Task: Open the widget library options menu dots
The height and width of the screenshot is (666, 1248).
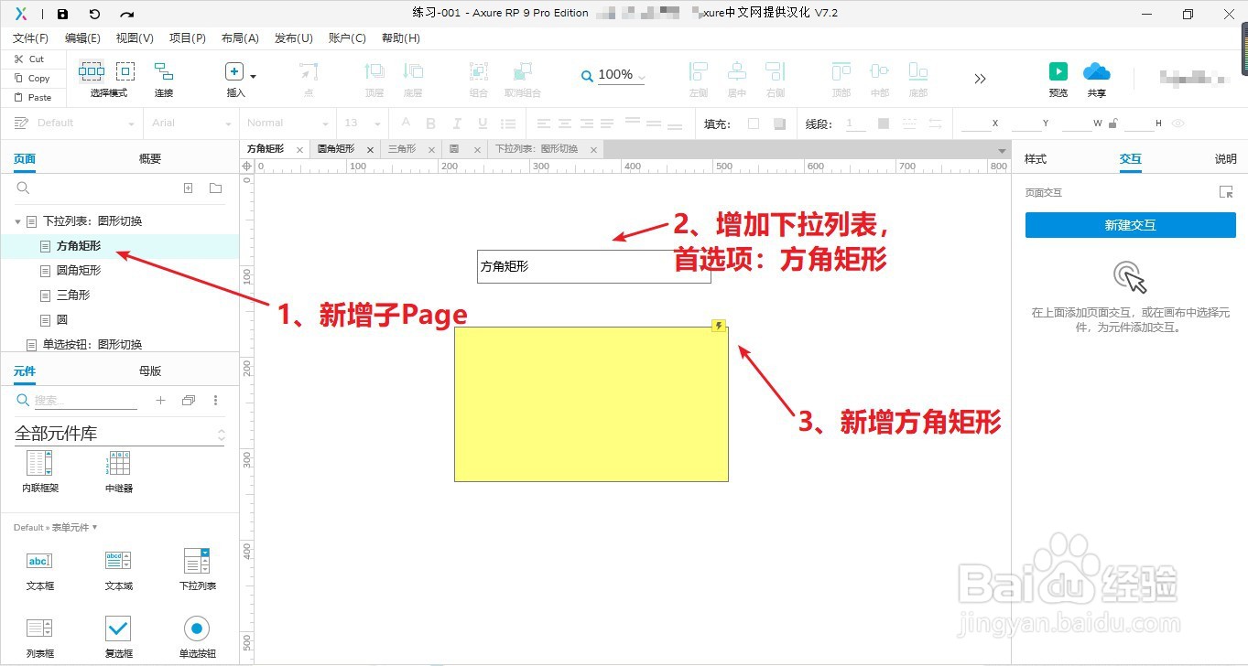Action: pos(216,400)
